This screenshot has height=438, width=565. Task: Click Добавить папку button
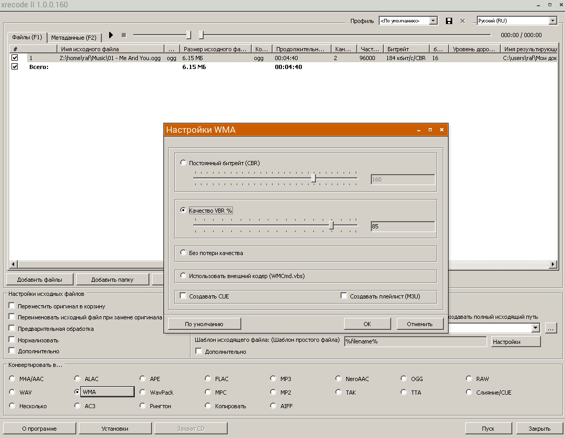click(112, 280)
